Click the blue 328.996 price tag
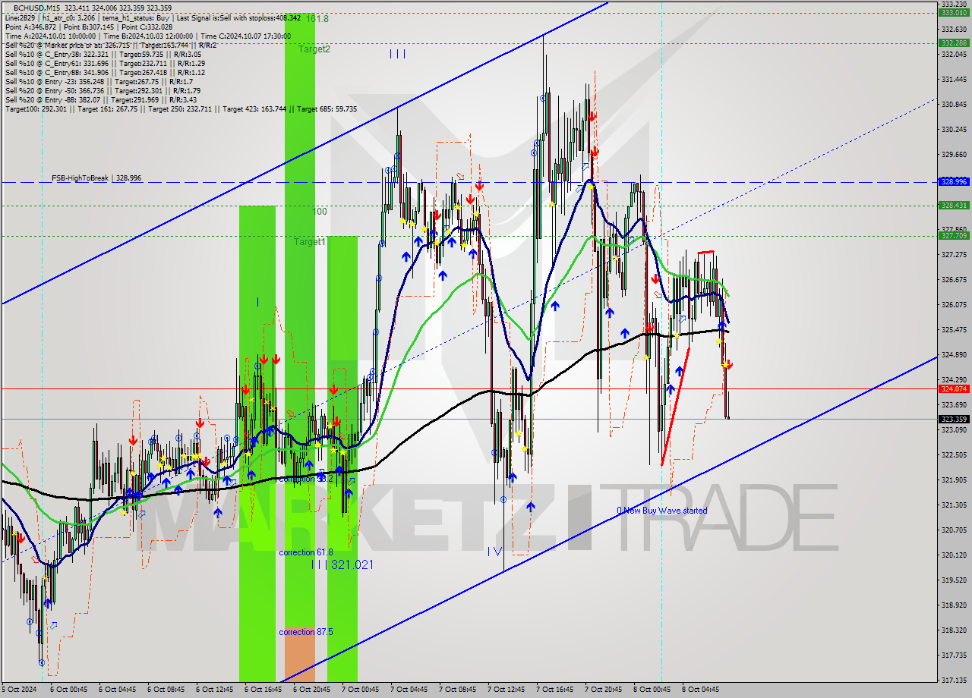This screenshot has height=698, width=972. point(953,182)
